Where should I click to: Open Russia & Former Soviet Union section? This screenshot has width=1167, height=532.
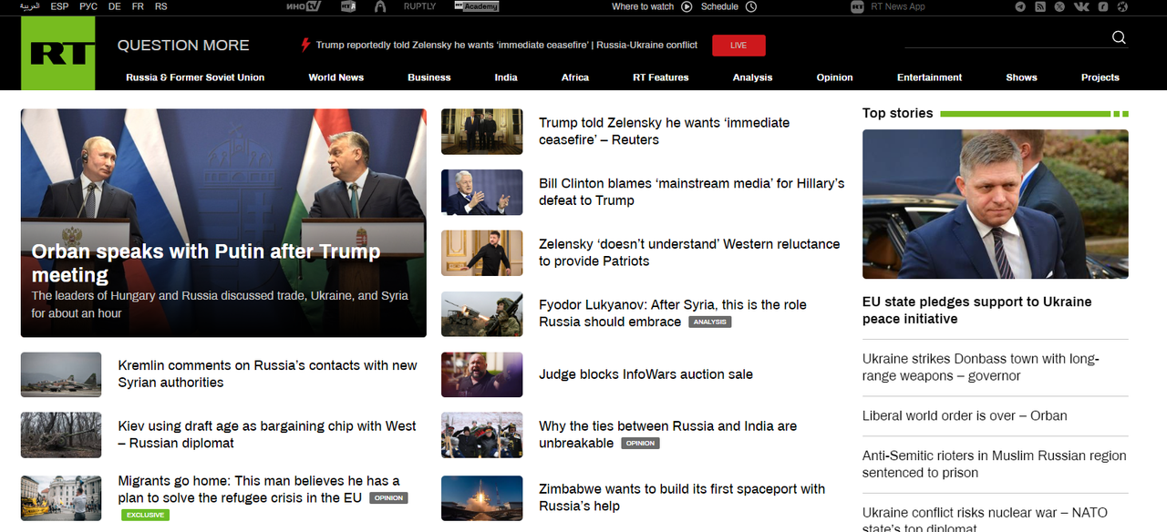(x=195, y=77)
